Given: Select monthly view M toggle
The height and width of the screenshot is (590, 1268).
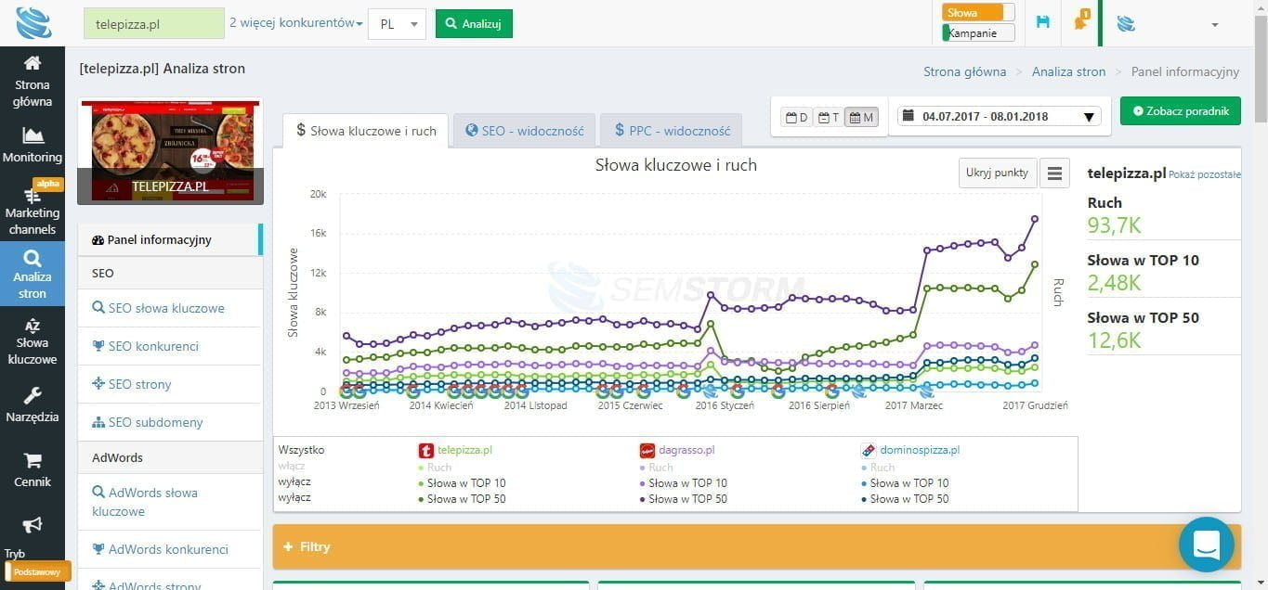Looking at the screenshot, I should (x=861, y=118).
